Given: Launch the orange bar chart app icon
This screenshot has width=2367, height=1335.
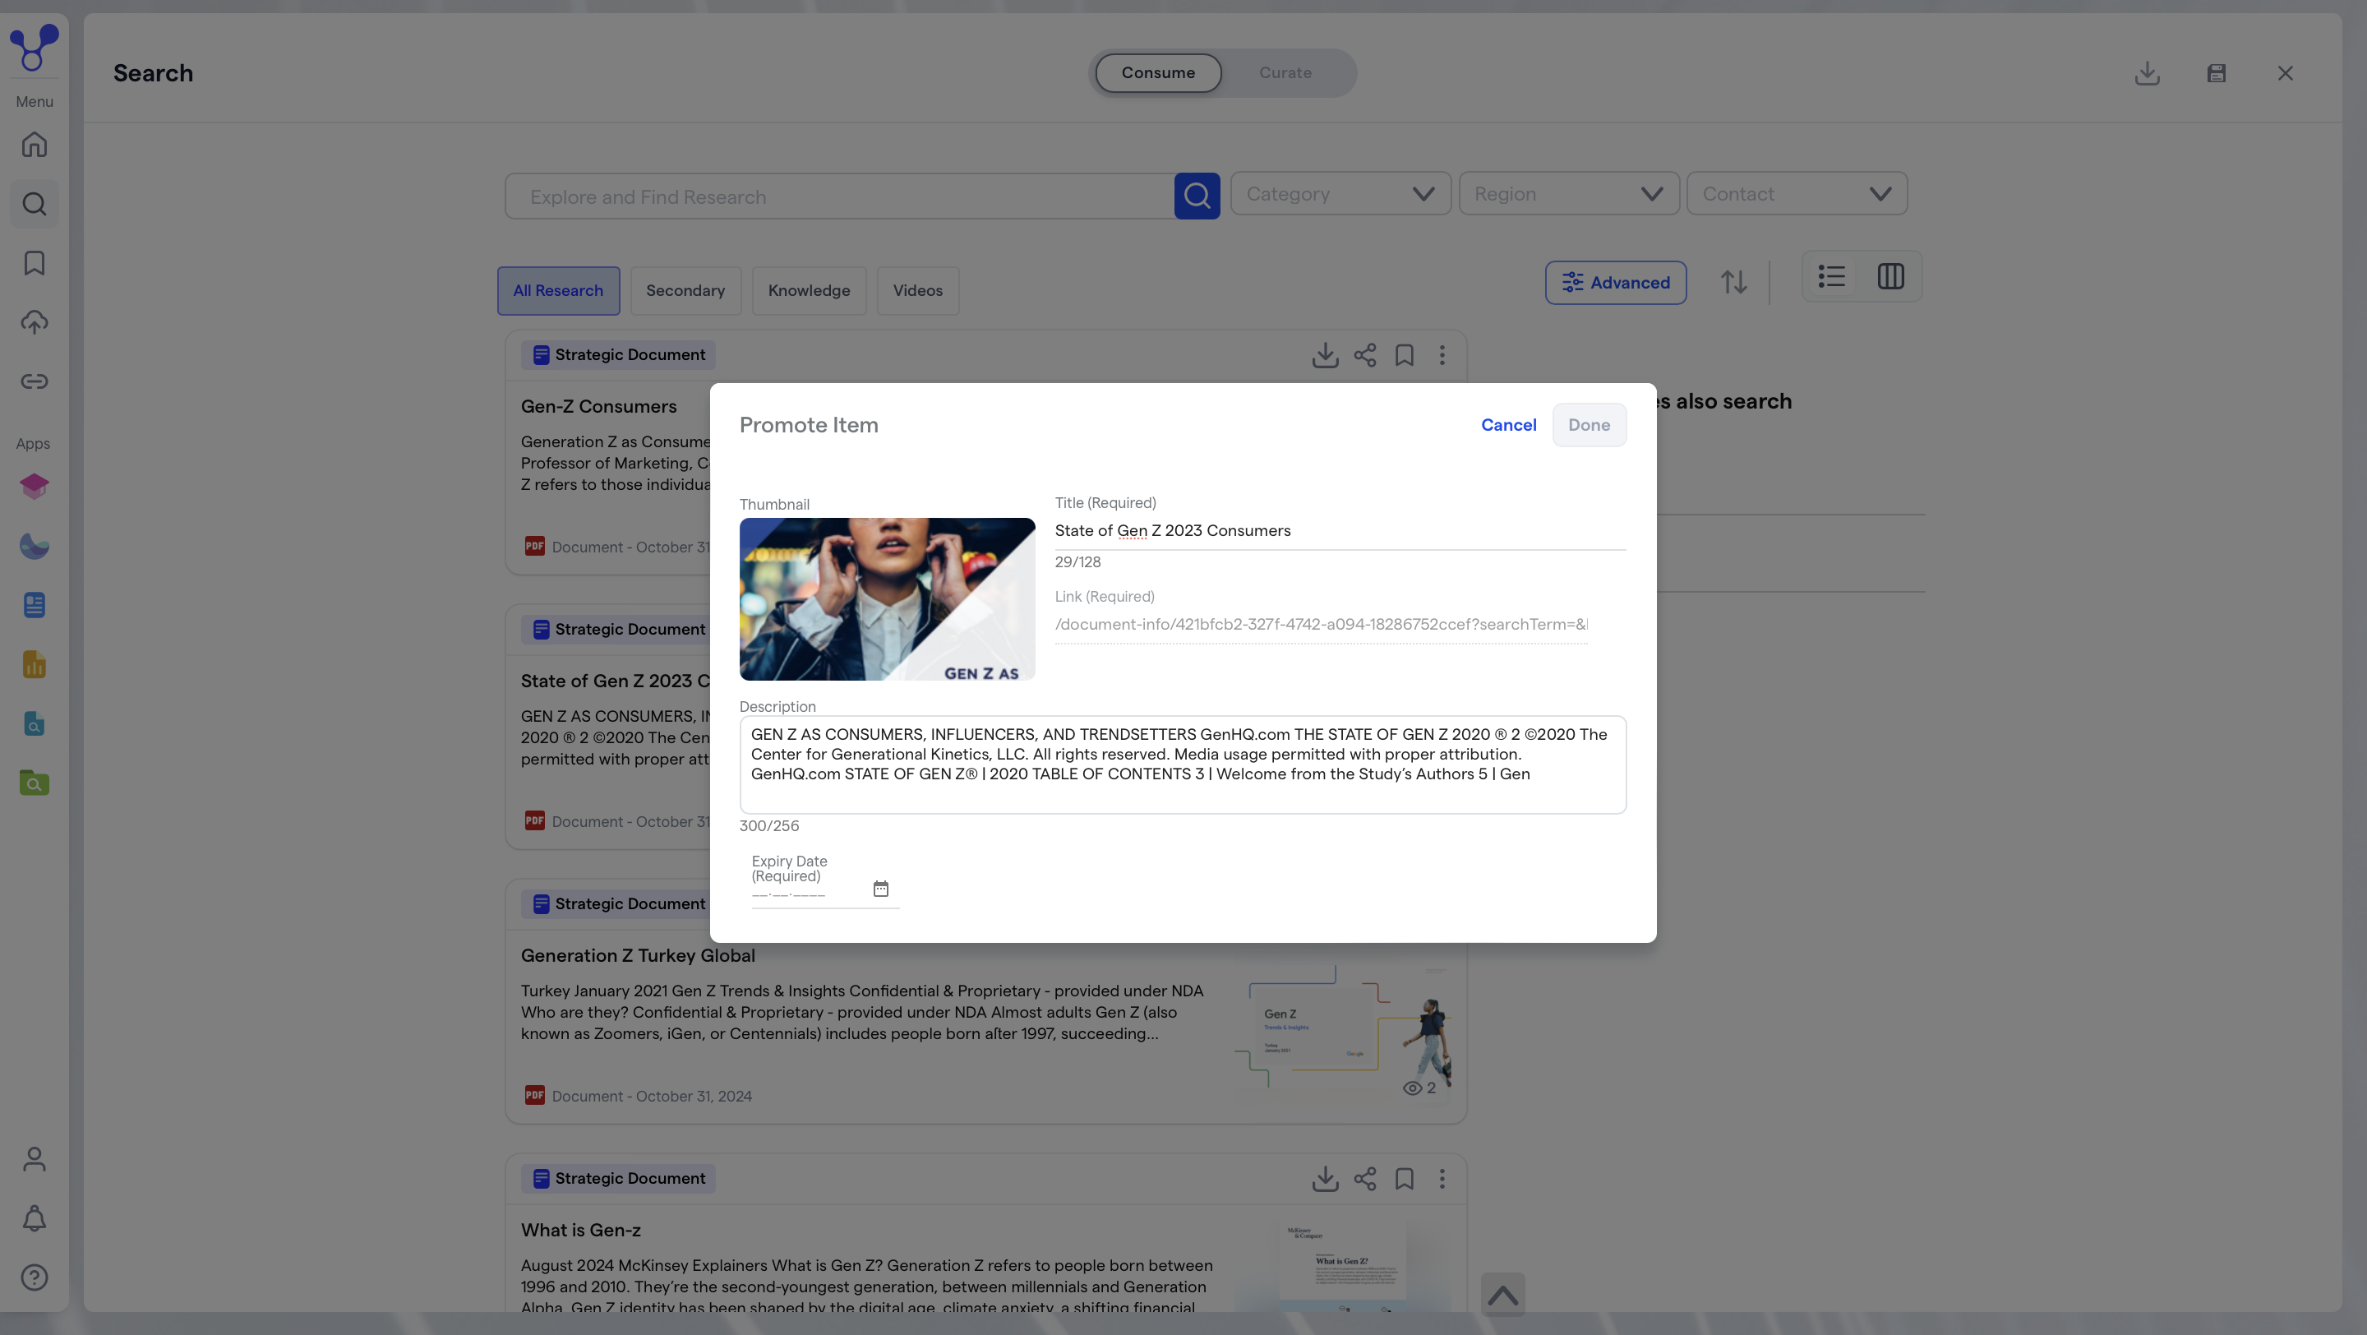Looking at the screenshot, I should click(x=34, y=664).
